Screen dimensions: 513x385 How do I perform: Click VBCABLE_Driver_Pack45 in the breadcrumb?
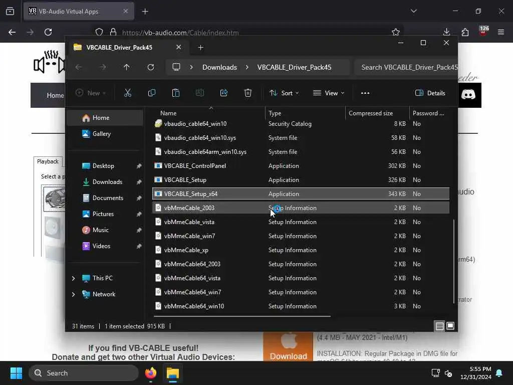[294, 67]
